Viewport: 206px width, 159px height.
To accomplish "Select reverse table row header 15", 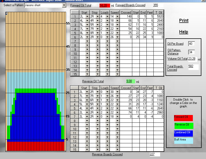I will coord(75,149).
